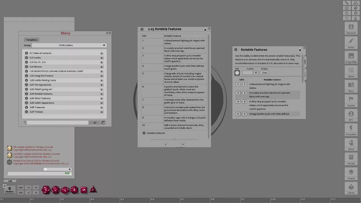
Task: Click the -5 modifier button
Action: click(36, 193)
